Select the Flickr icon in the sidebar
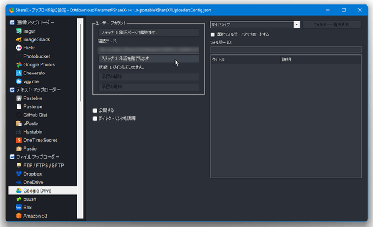Screen dimensions: 373x227 point(19,48)
